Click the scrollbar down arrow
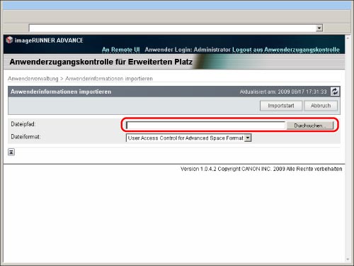Screen dimensions: 354x266 [x=348, y=260]
